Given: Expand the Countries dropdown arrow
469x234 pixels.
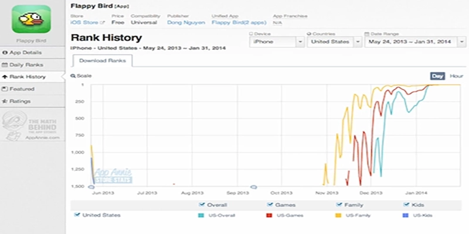Looking at the screenshot, I should [x=358, y=42].
